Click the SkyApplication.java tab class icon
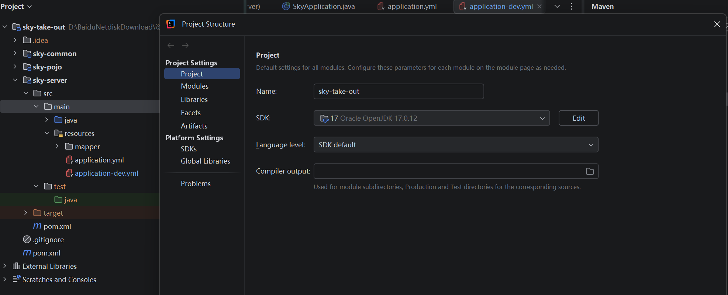 (x=286, y=6)
